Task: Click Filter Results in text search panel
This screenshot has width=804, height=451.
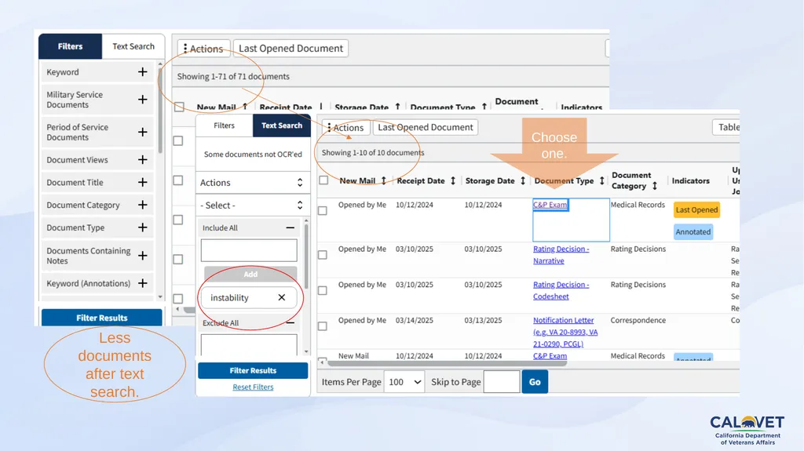Action: [x=253, y=370]
